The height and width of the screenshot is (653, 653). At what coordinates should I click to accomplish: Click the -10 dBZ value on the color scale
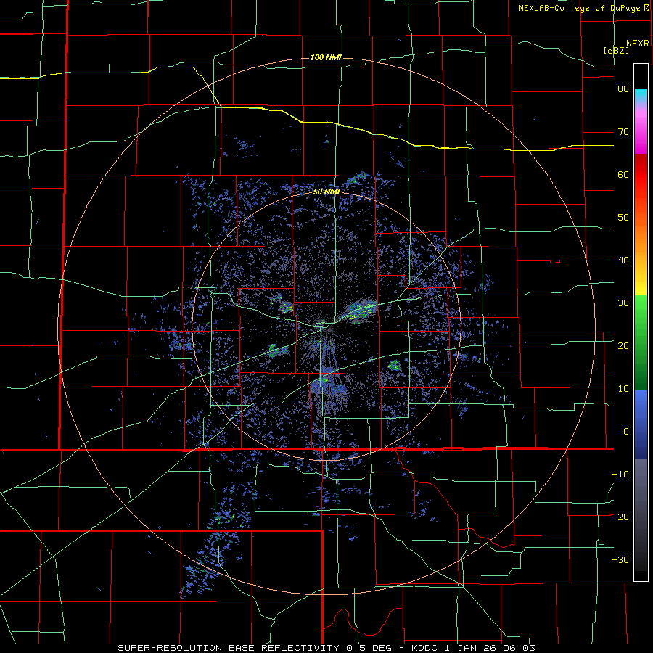point(620,475)
